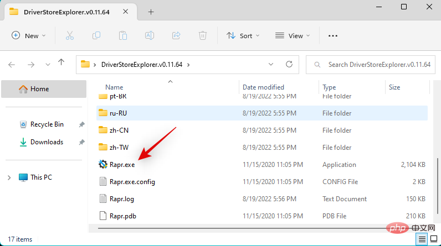The image size is (441, 246).
Task: Click the Paste clipboard icon
Action: click(123, 35)
